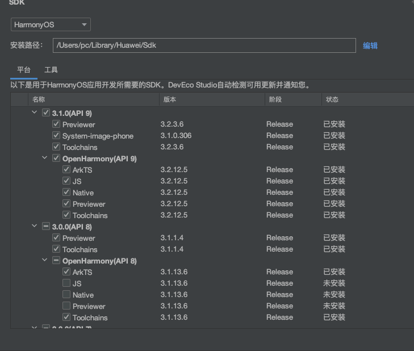
Task: Click the 名称 column header
Action: point(94,99)
